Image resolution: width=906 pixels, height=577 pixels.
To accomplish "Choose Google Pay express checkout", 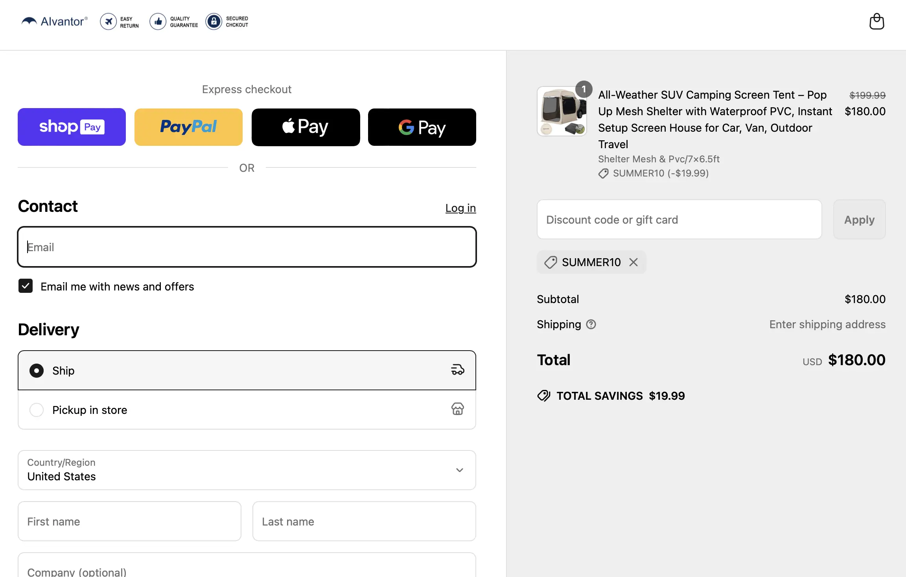I will 422,127.
